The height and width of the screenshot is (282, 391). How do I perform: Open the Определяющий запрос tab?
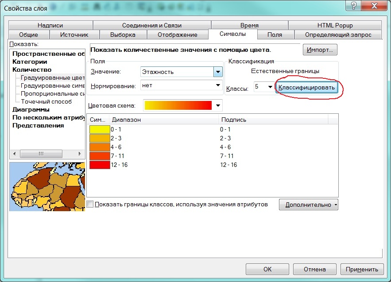(x=338, y=35)
